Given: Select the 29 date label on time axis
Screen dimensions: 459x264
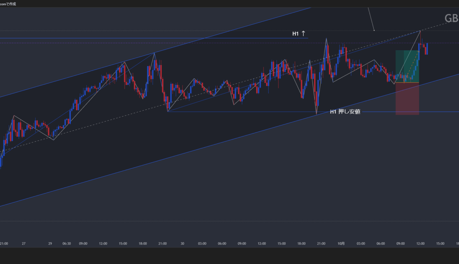Looking at the screenshot, I should 49,243.
